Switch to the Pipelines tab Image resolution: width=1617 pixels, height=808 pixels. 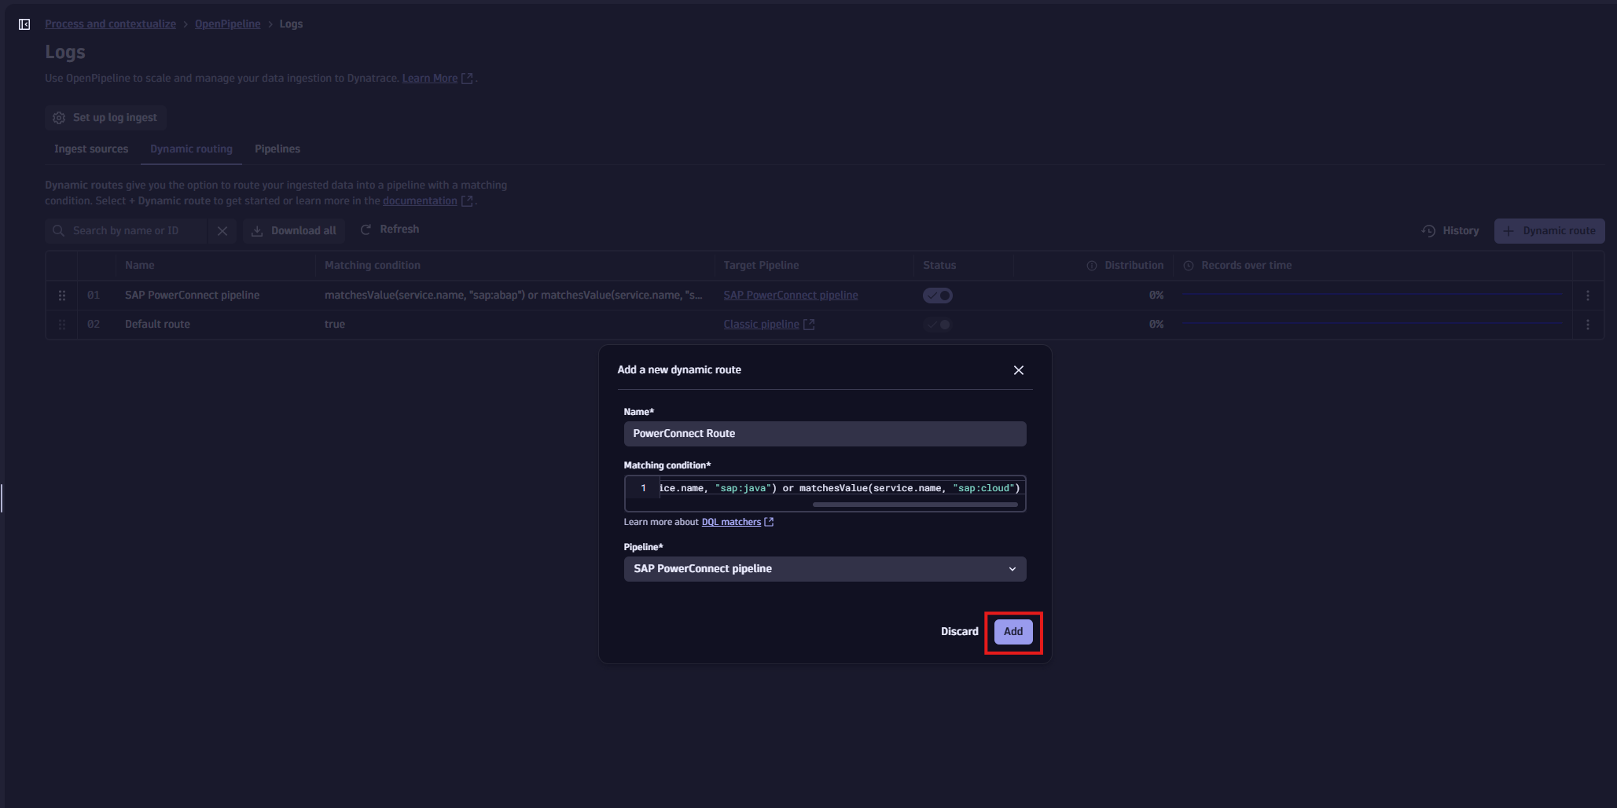(x=277, y=149)
